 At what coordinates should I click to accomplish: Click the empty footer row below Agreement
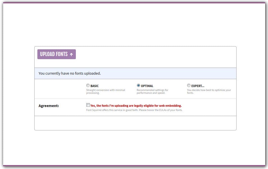click(x=135, y=123)
